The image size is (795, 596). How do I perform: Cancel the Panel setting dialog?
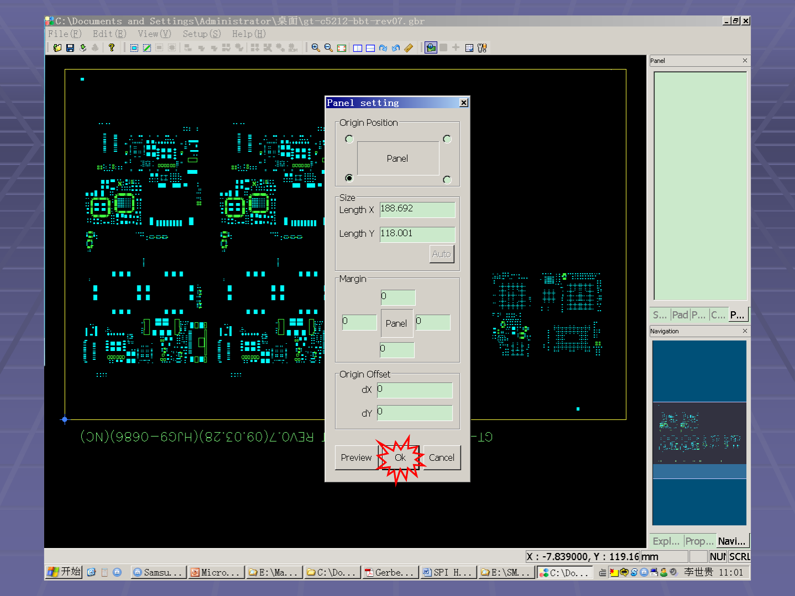[442, 457]
